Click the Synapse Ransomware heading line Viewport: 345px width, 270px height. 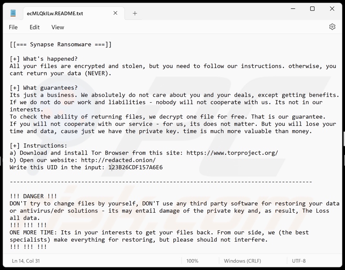tap(61, 45)
